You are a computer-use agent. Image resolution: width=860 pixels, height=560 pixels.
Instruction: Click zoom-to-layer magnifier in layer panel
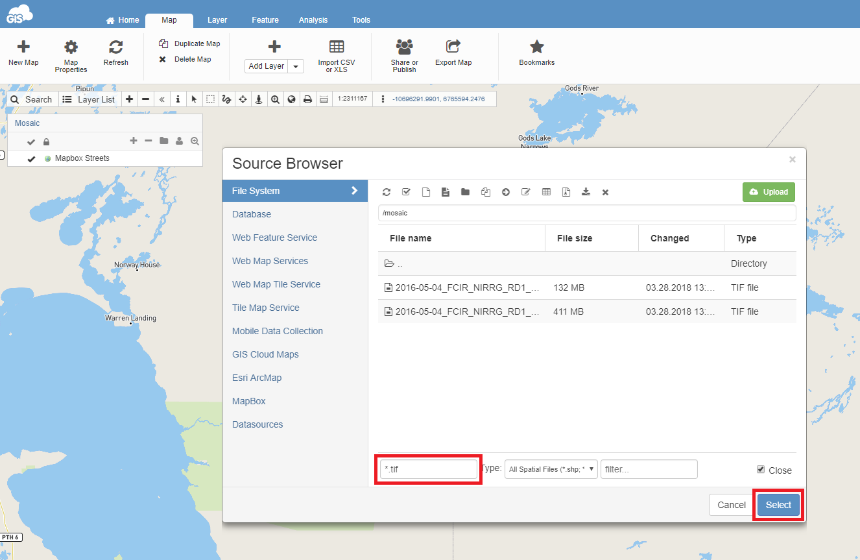coord(195,141)
